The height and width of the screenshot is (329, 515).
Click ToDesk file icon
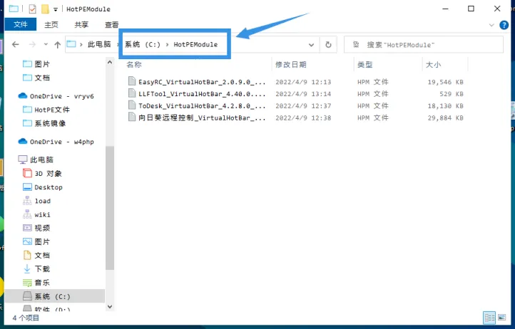[x=132, y=105]
